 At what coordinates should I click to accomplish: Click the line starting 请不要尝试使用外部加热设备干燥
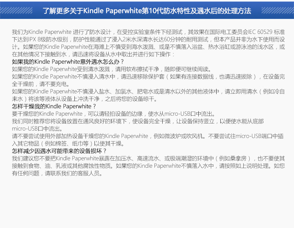[148, 136]
